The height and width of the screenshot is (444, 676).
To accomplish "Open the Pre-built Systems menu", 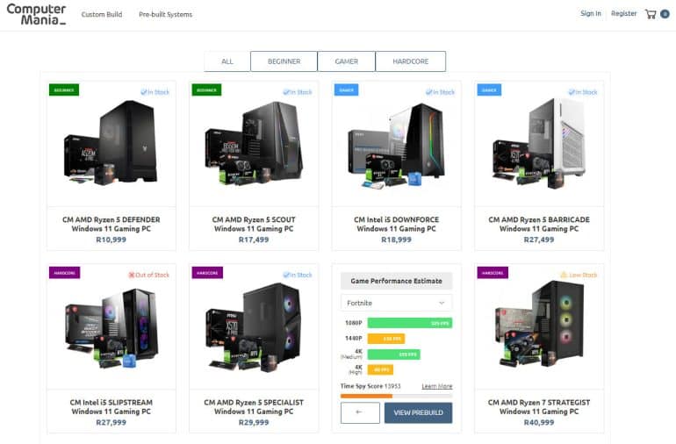I will (x=166, y=14).
